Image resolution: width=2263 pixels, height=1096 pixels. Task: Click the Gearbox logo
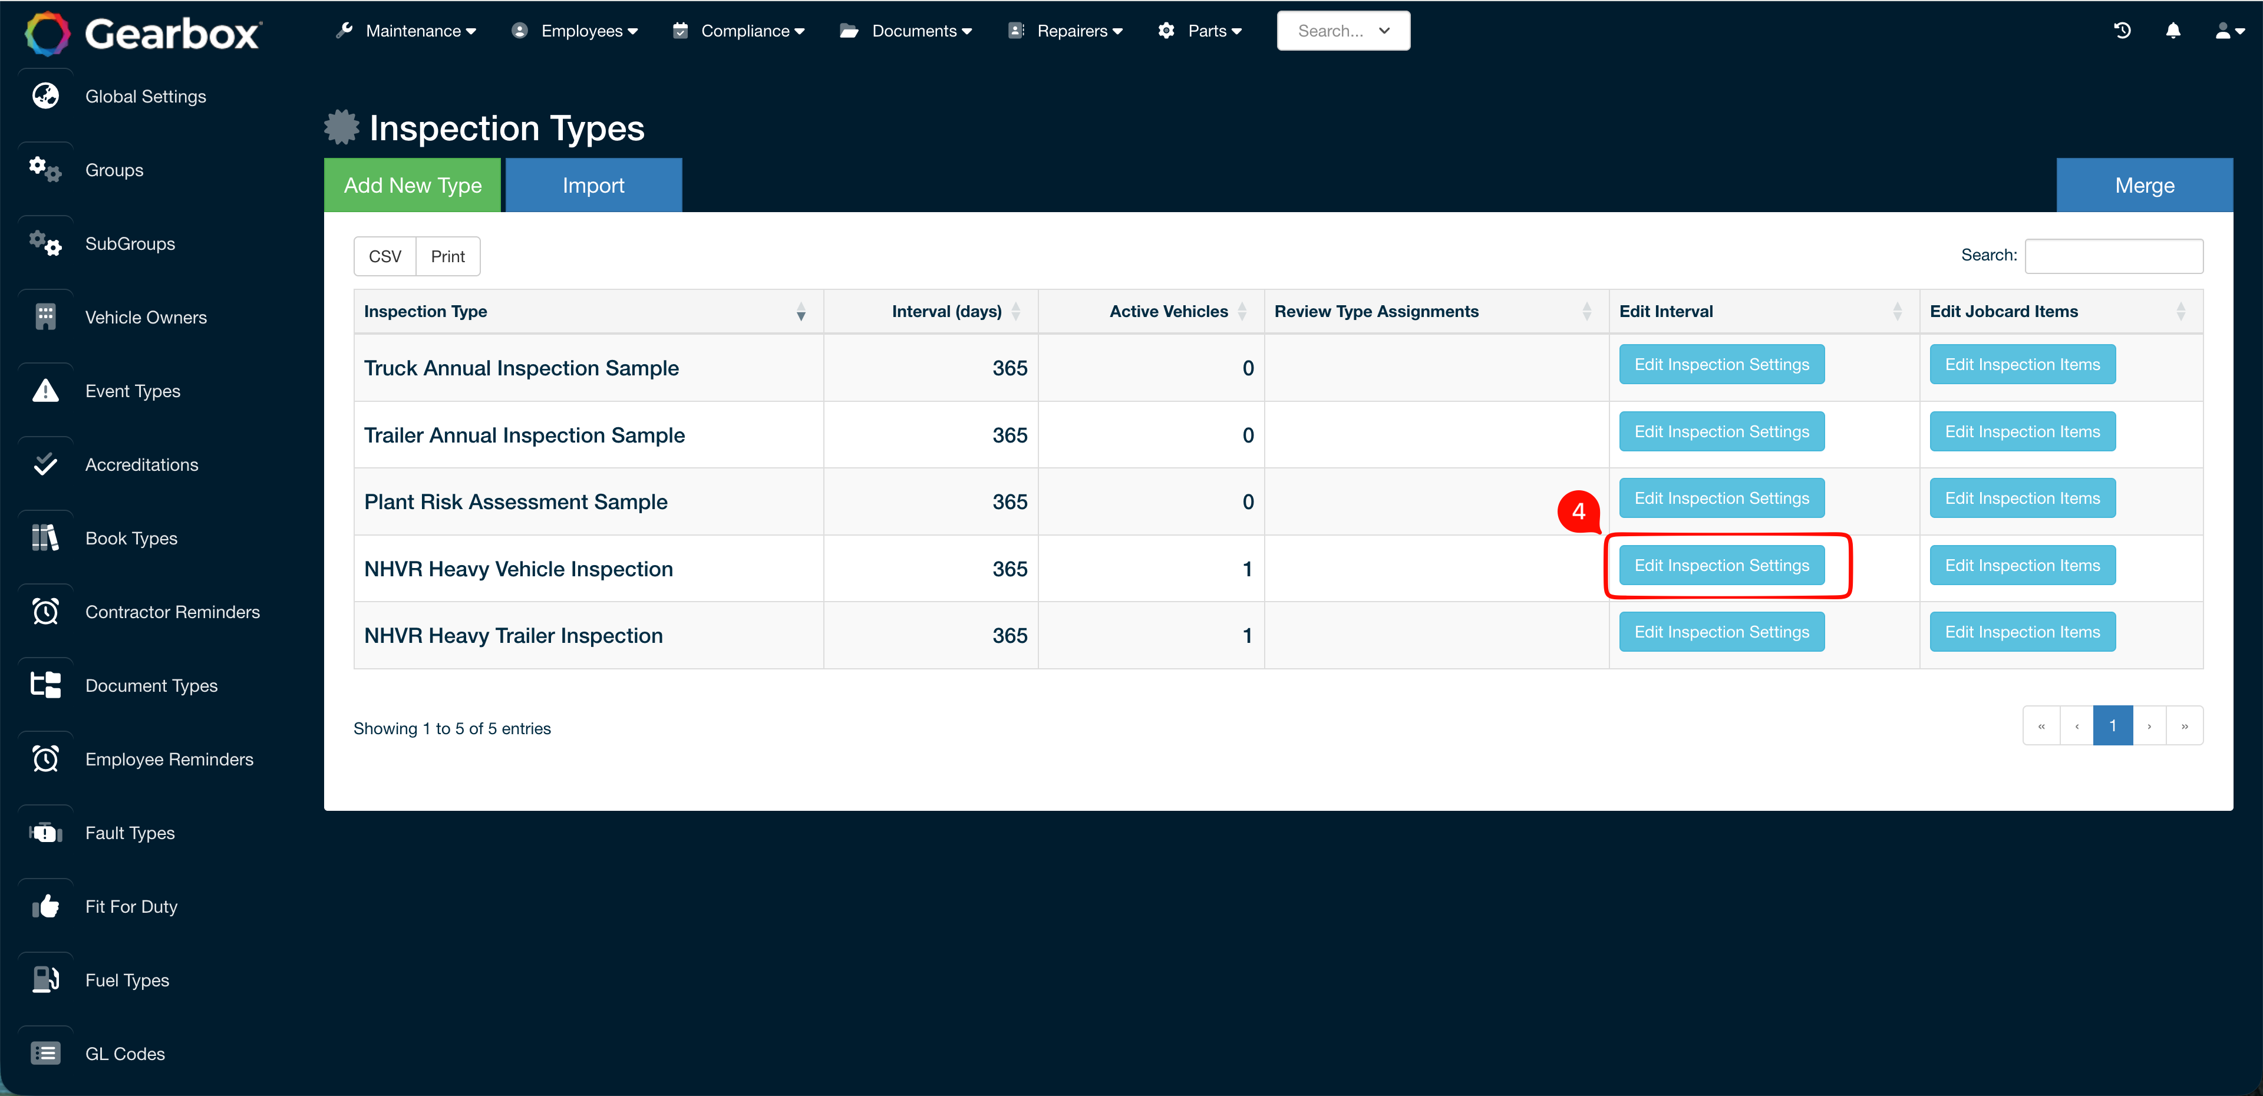click(x=143, y=34)
